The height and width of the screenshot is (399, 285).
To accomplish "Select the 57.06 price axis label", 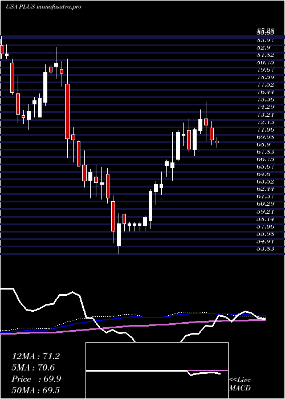I will 266,226.
